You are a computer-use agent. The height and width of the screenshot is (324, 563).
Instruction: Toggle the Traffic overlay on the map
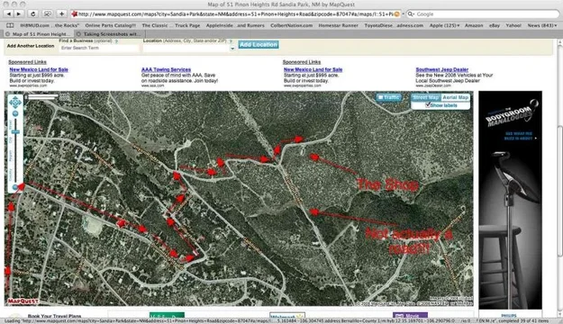tap(389, 97)
